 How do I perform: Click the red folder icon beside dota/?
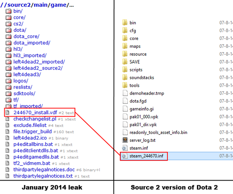coord(9,30)
